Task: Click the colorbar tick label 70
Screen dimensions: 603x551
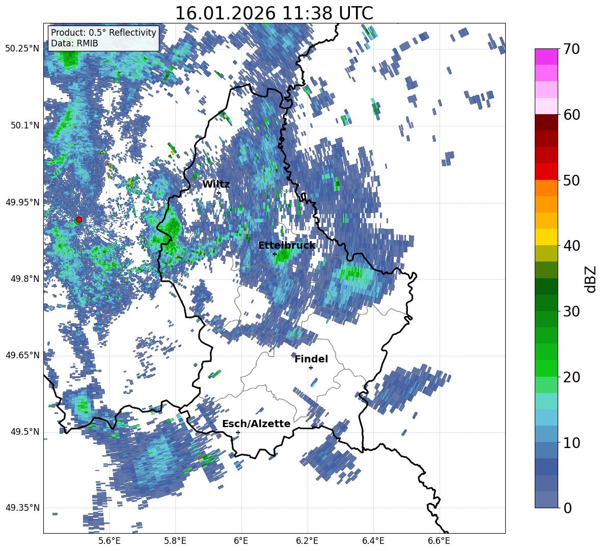Action: [x=571, y=49]
